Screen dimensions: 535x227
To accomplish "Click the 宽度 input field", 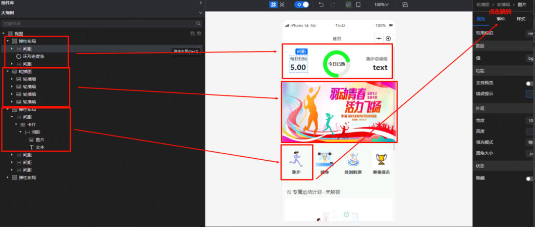I will pos(530,120).
